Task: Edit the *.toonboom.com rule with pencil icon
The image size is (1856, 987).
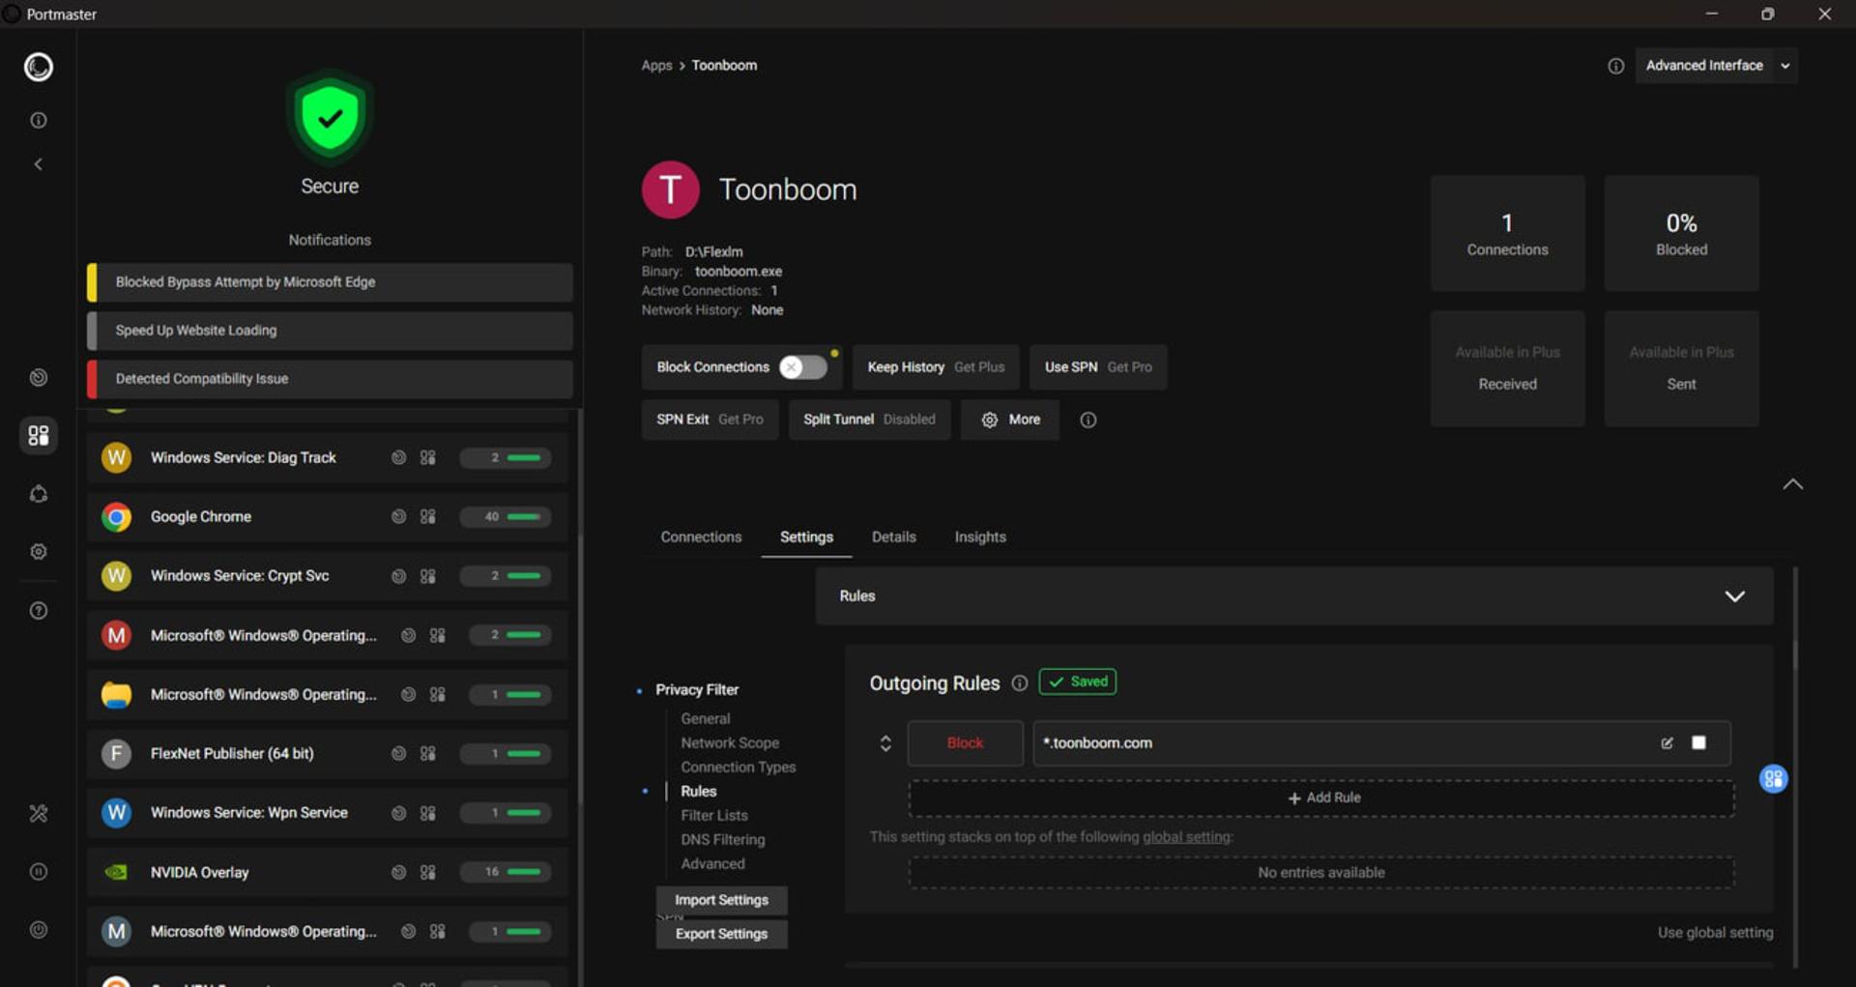Action: [x=1667, y=743]
